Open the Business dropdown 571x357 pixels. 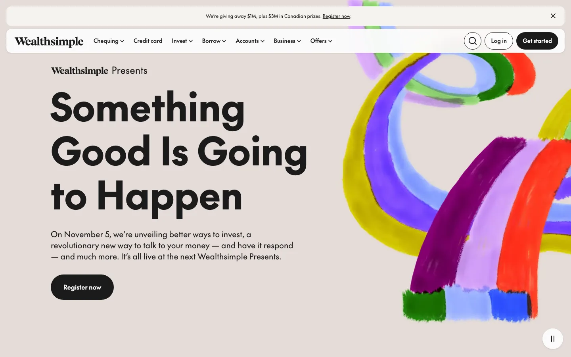(287, 41)
